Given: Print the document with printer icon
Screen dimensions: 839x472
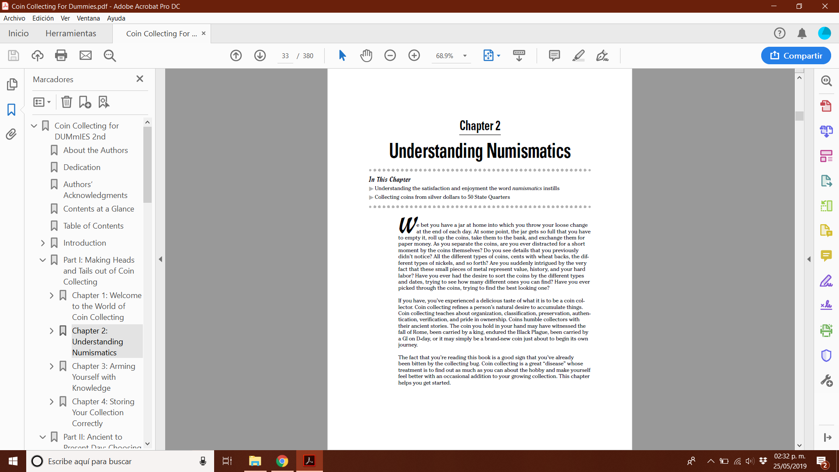Looking at the screenshot, I should pyautogui.click(x=61, y=56).
